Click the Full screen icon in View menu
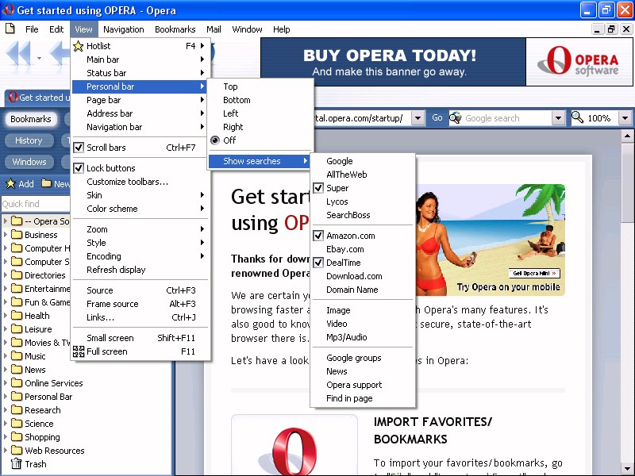Viewport: 635px width, 476px height. (x=78, y=351)
